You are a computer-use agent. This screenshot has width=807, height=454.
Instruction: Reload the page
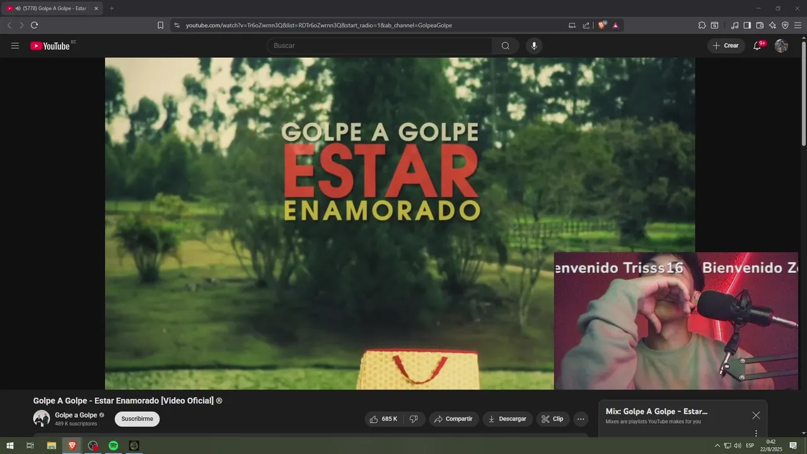coord(34,25)
